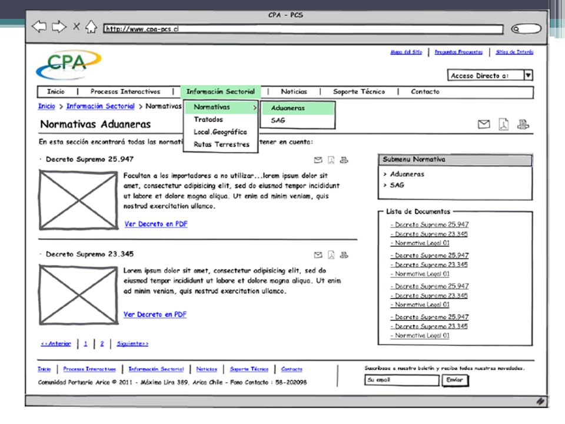Click the resize grip in the browser status bar
This screenshot has width=565, height=424.
[540, 401]
